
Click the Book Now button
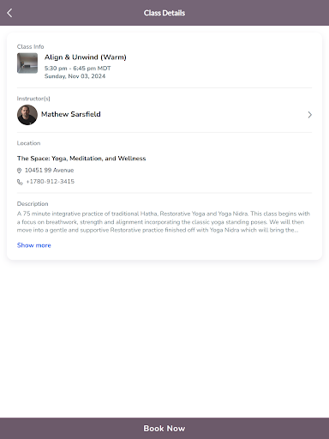pyautogui.click(x=164, y=428)
